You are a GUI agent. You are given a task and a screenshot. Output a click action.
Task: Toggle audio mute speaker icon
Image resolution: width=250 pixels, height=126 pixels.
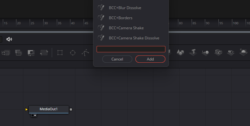[9, 39]
